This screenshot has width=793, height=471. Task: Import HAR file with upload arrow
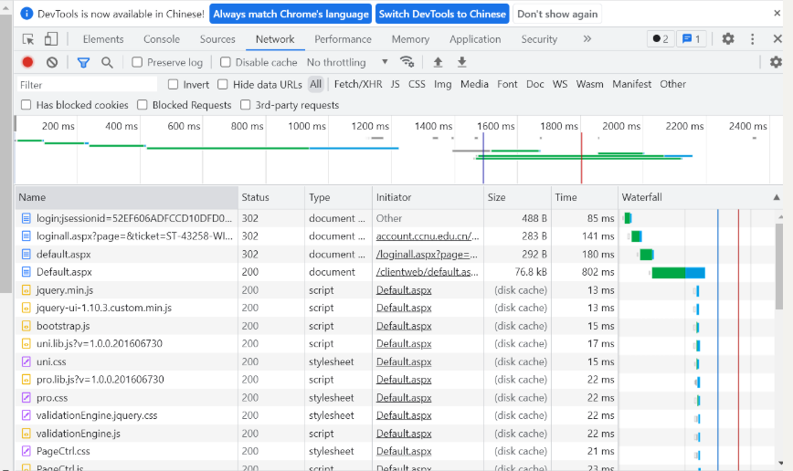pos(438,62)
